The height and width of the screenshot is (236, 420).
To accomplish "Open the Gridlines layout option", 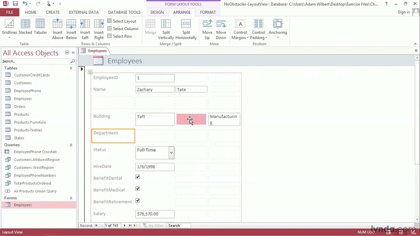I will point(9,29).
